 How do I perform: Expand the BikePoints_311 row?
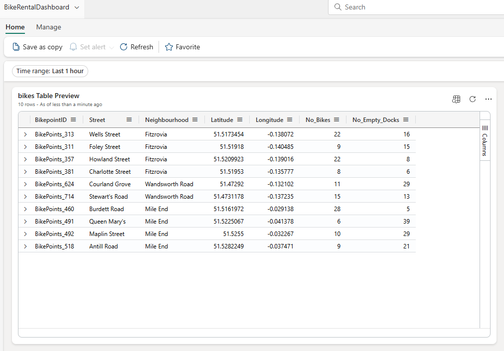(x=25, y=147)
